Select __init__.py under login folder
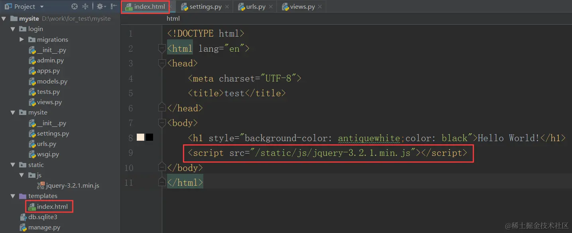 [x=51, y=50]
